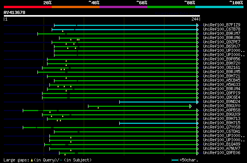Viewport: 247px width, 163px height.
Task: Open the UniRef100_Q9C6E4 label
Action: pos(222,98)
